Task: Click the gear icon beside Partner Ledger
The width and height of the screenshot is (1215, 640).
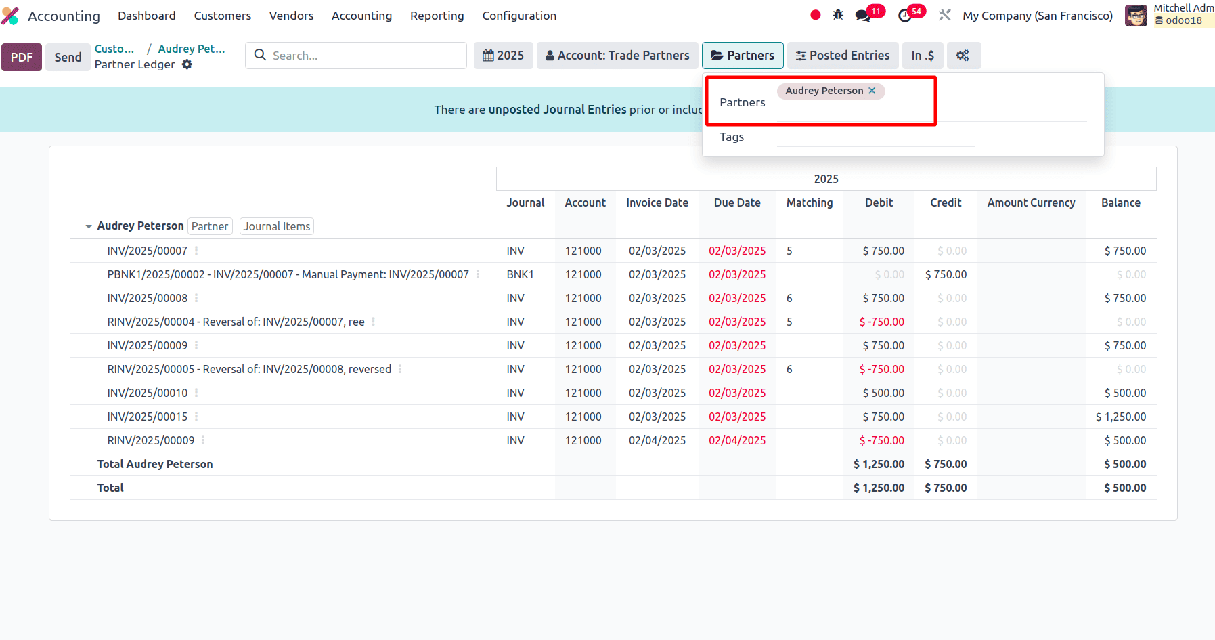Action: point(187,64)
